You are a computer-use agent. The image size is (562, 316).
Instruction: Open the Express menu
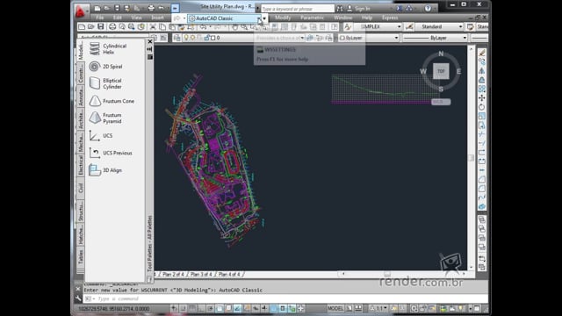pos(390,18)
